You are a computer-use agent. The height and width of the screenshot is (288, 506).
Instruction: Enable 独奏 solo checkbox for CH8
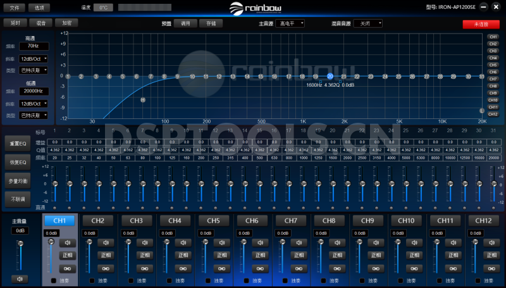[x=323, y=280]
